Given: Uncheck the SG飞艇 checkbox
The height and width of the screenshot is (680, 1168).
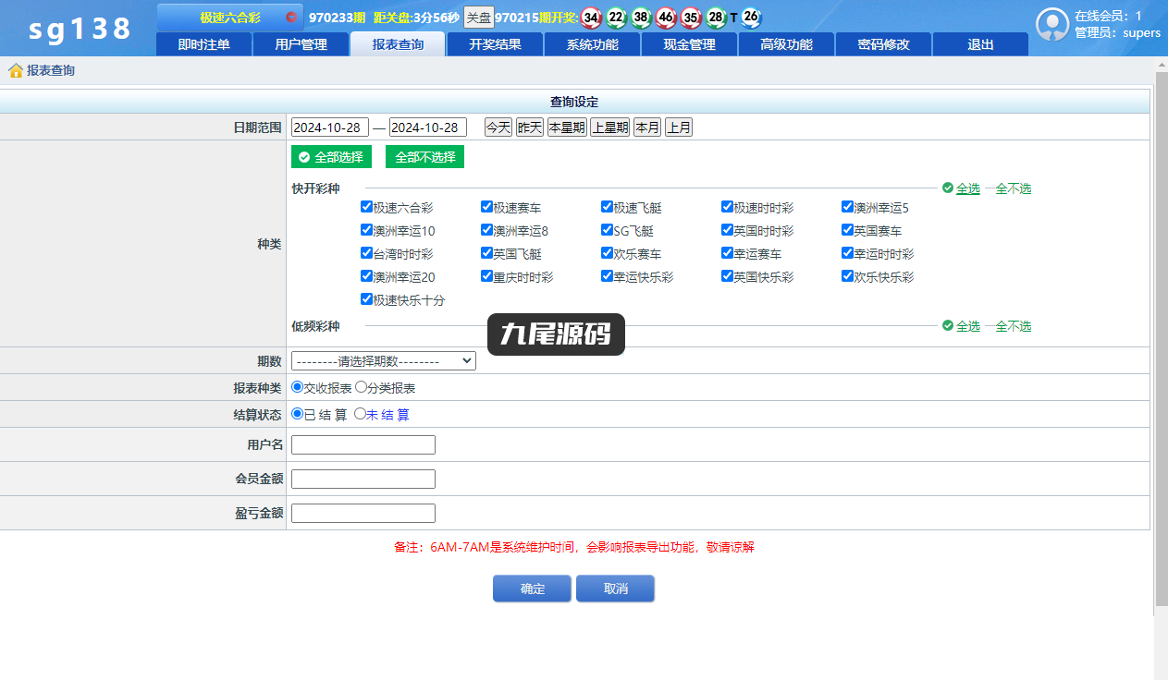Looking at the screenshot, I should click(607, 230).
